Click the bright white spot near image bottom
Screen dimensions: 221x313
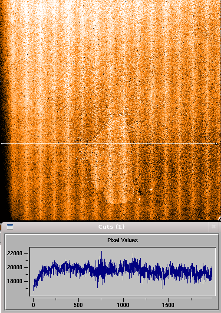(x=151, y=189)
